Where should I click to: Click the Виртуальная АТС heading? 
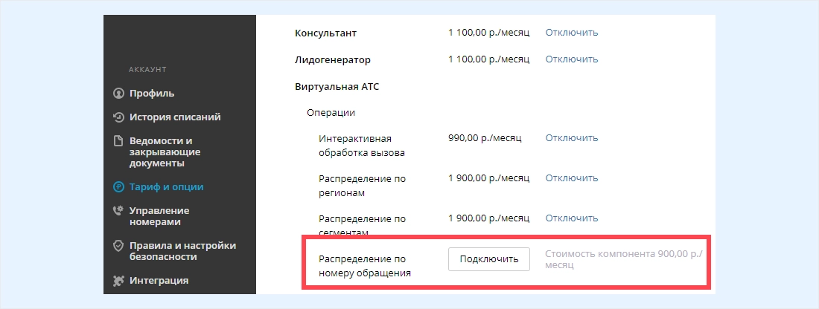point(337,86)
